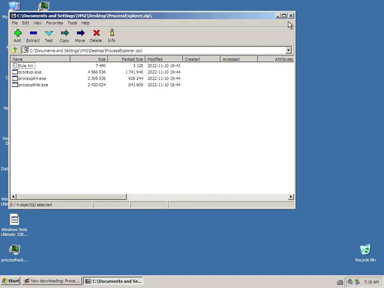Click the scroll left arrow
The height and width of the screenshot is (288, 384).
[13, 196]
